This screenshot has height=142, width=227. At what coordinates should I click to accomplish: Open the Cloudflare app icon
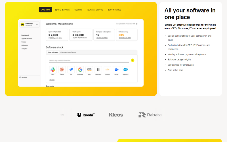point(108,70)
